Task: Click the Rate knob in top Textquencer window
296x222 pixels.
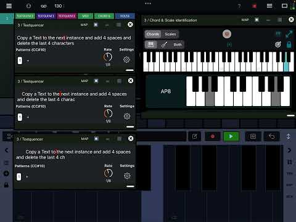Action: (108, 57)
